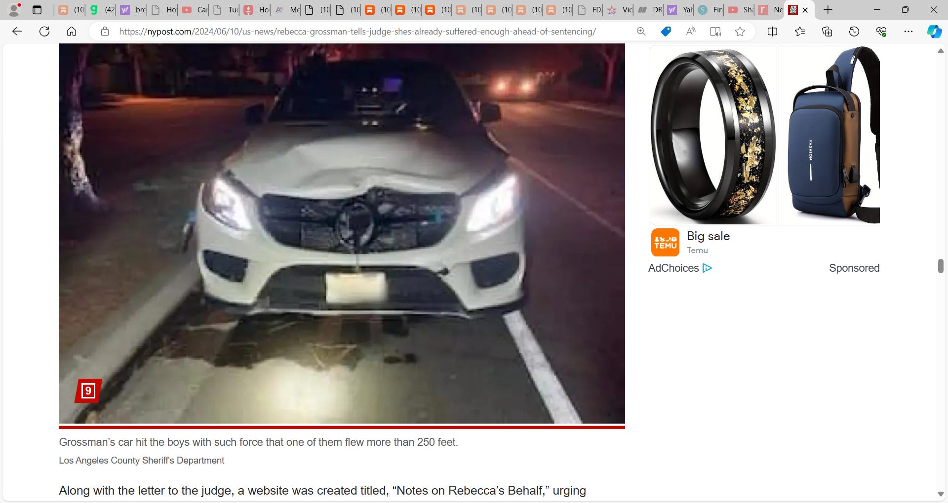Open the profile avatar menu
The width and height of the screenshot is (948, 503).
(x=14, y=9)
